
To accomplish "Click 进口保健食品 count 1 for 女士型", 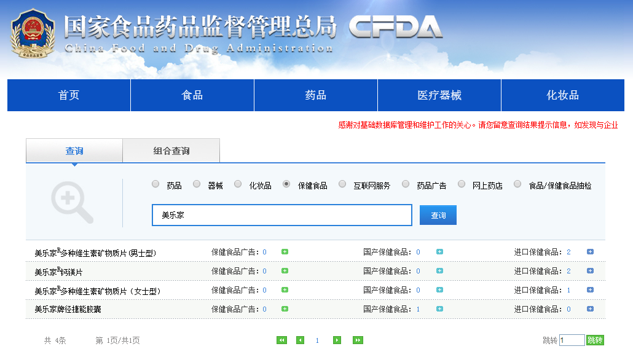I will pos(568,290).
